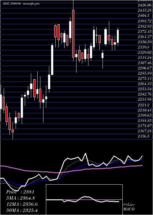Image resolution: width=153 pixels, height=215 pixels.
Task: Click inside the MACD inset chart
Action: 84,200
